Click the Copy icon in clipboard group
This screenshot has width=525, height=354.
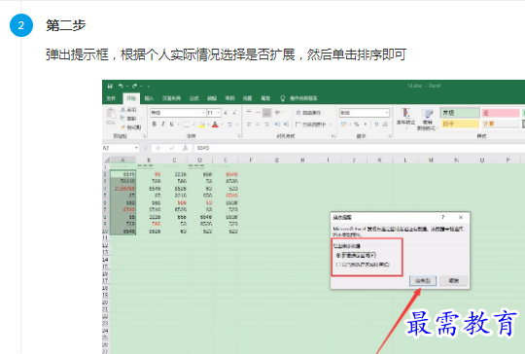(x=122, y=119)
